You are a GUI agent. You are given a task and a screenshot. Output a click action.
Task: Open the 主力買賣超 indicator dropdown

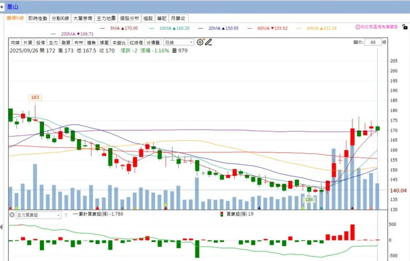click(38, 215)
